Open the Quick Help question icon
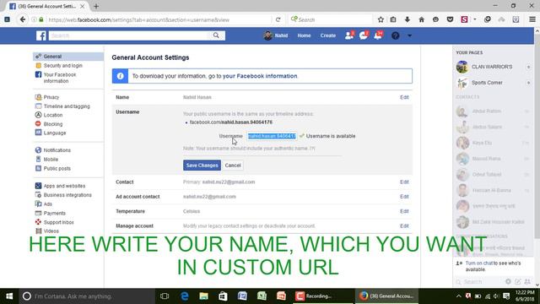Viewport: 540px width, 304px height. pos(396,35)
